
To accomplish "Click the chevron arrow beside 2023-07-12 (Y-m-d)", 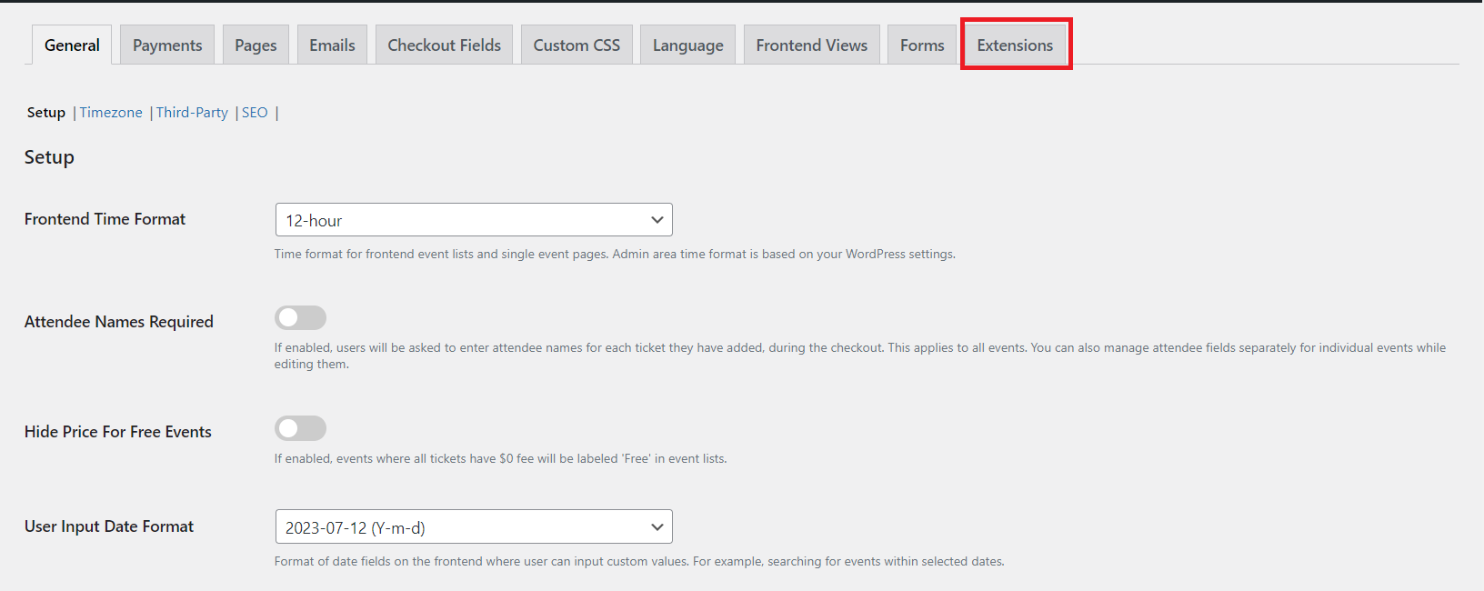I will tap(657, 527).
